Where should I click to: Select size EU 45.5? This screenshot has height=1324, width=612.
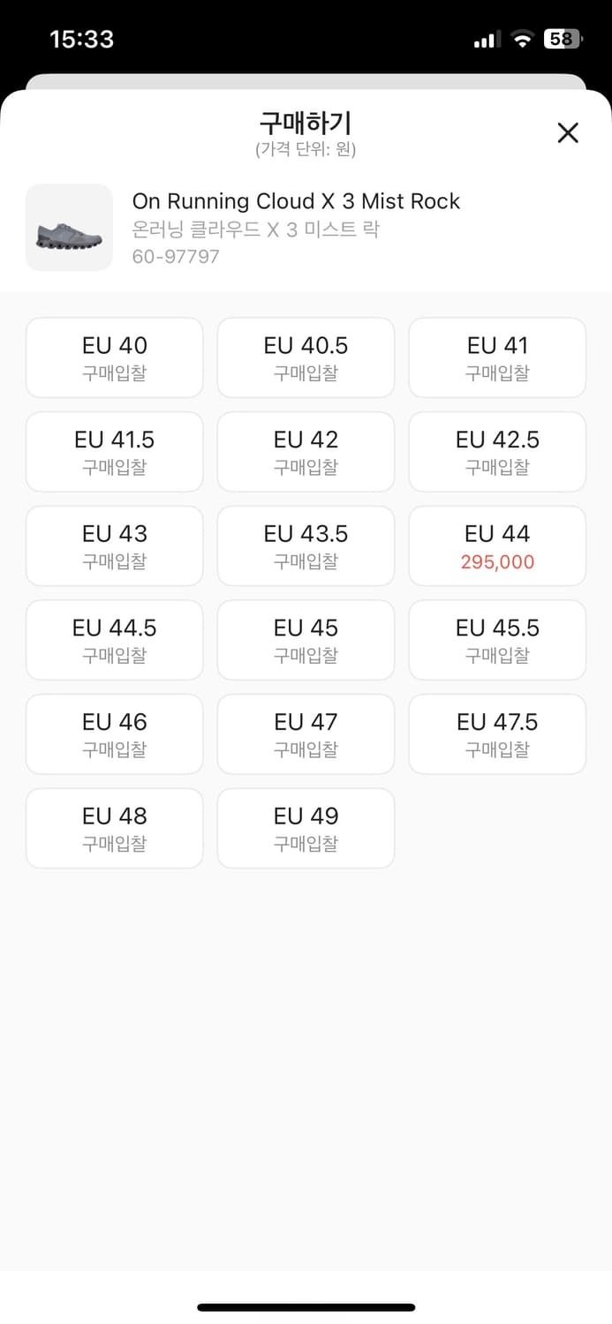[497, 640]
